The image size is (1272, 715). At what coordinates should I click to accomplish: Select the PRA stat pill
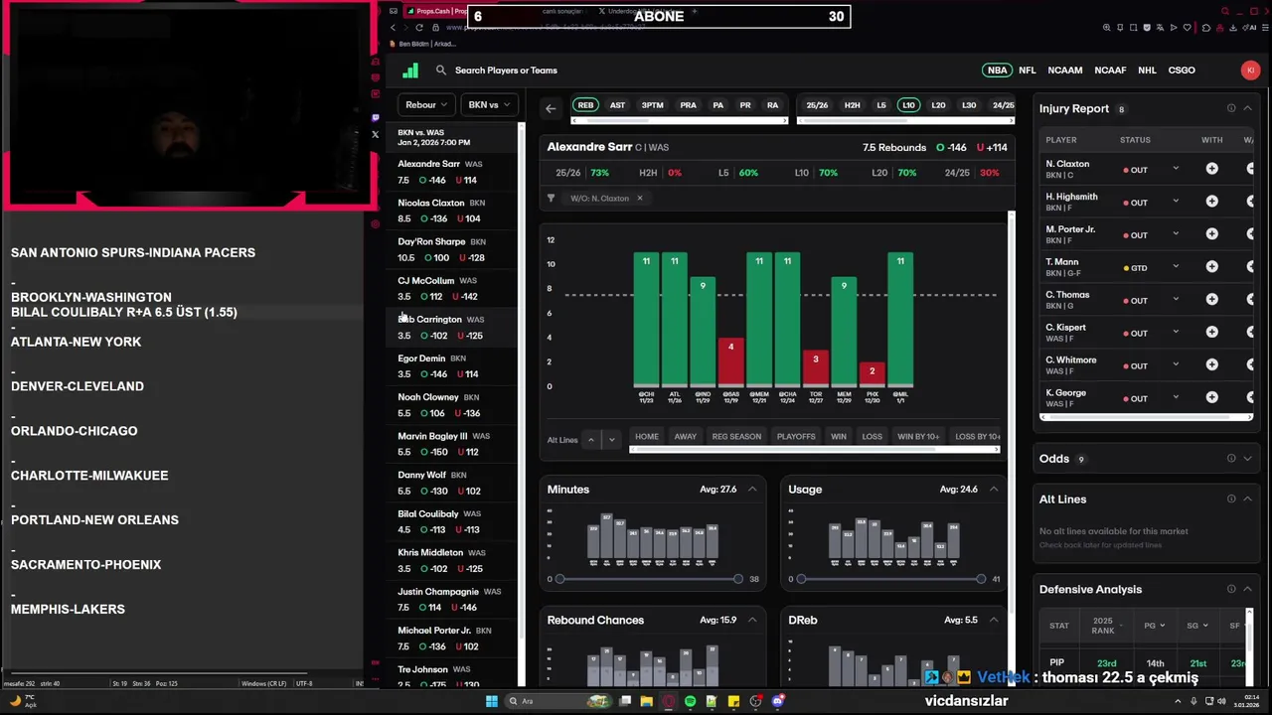pos(688,105)
